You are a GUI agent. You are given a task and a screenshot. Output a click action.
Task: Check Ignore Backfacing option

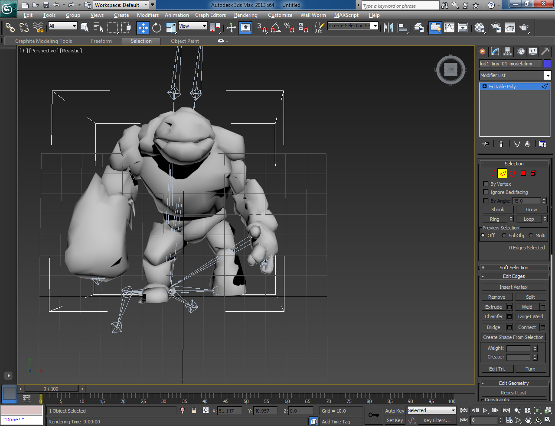[486, 192]
